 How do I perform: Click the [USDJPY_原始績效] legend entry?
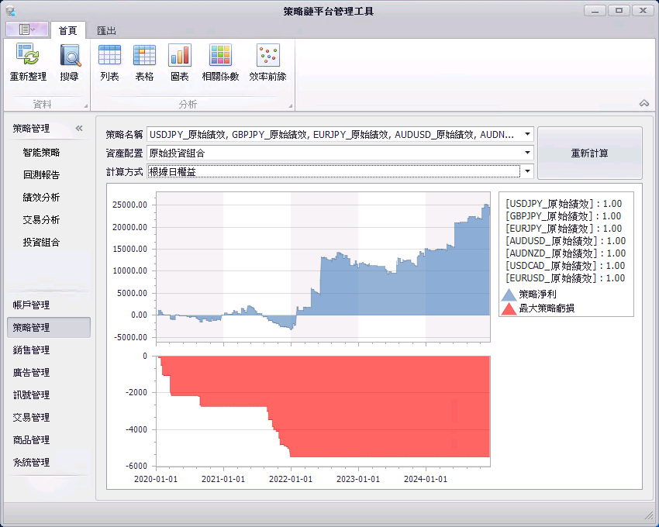[x=564, y=204]
